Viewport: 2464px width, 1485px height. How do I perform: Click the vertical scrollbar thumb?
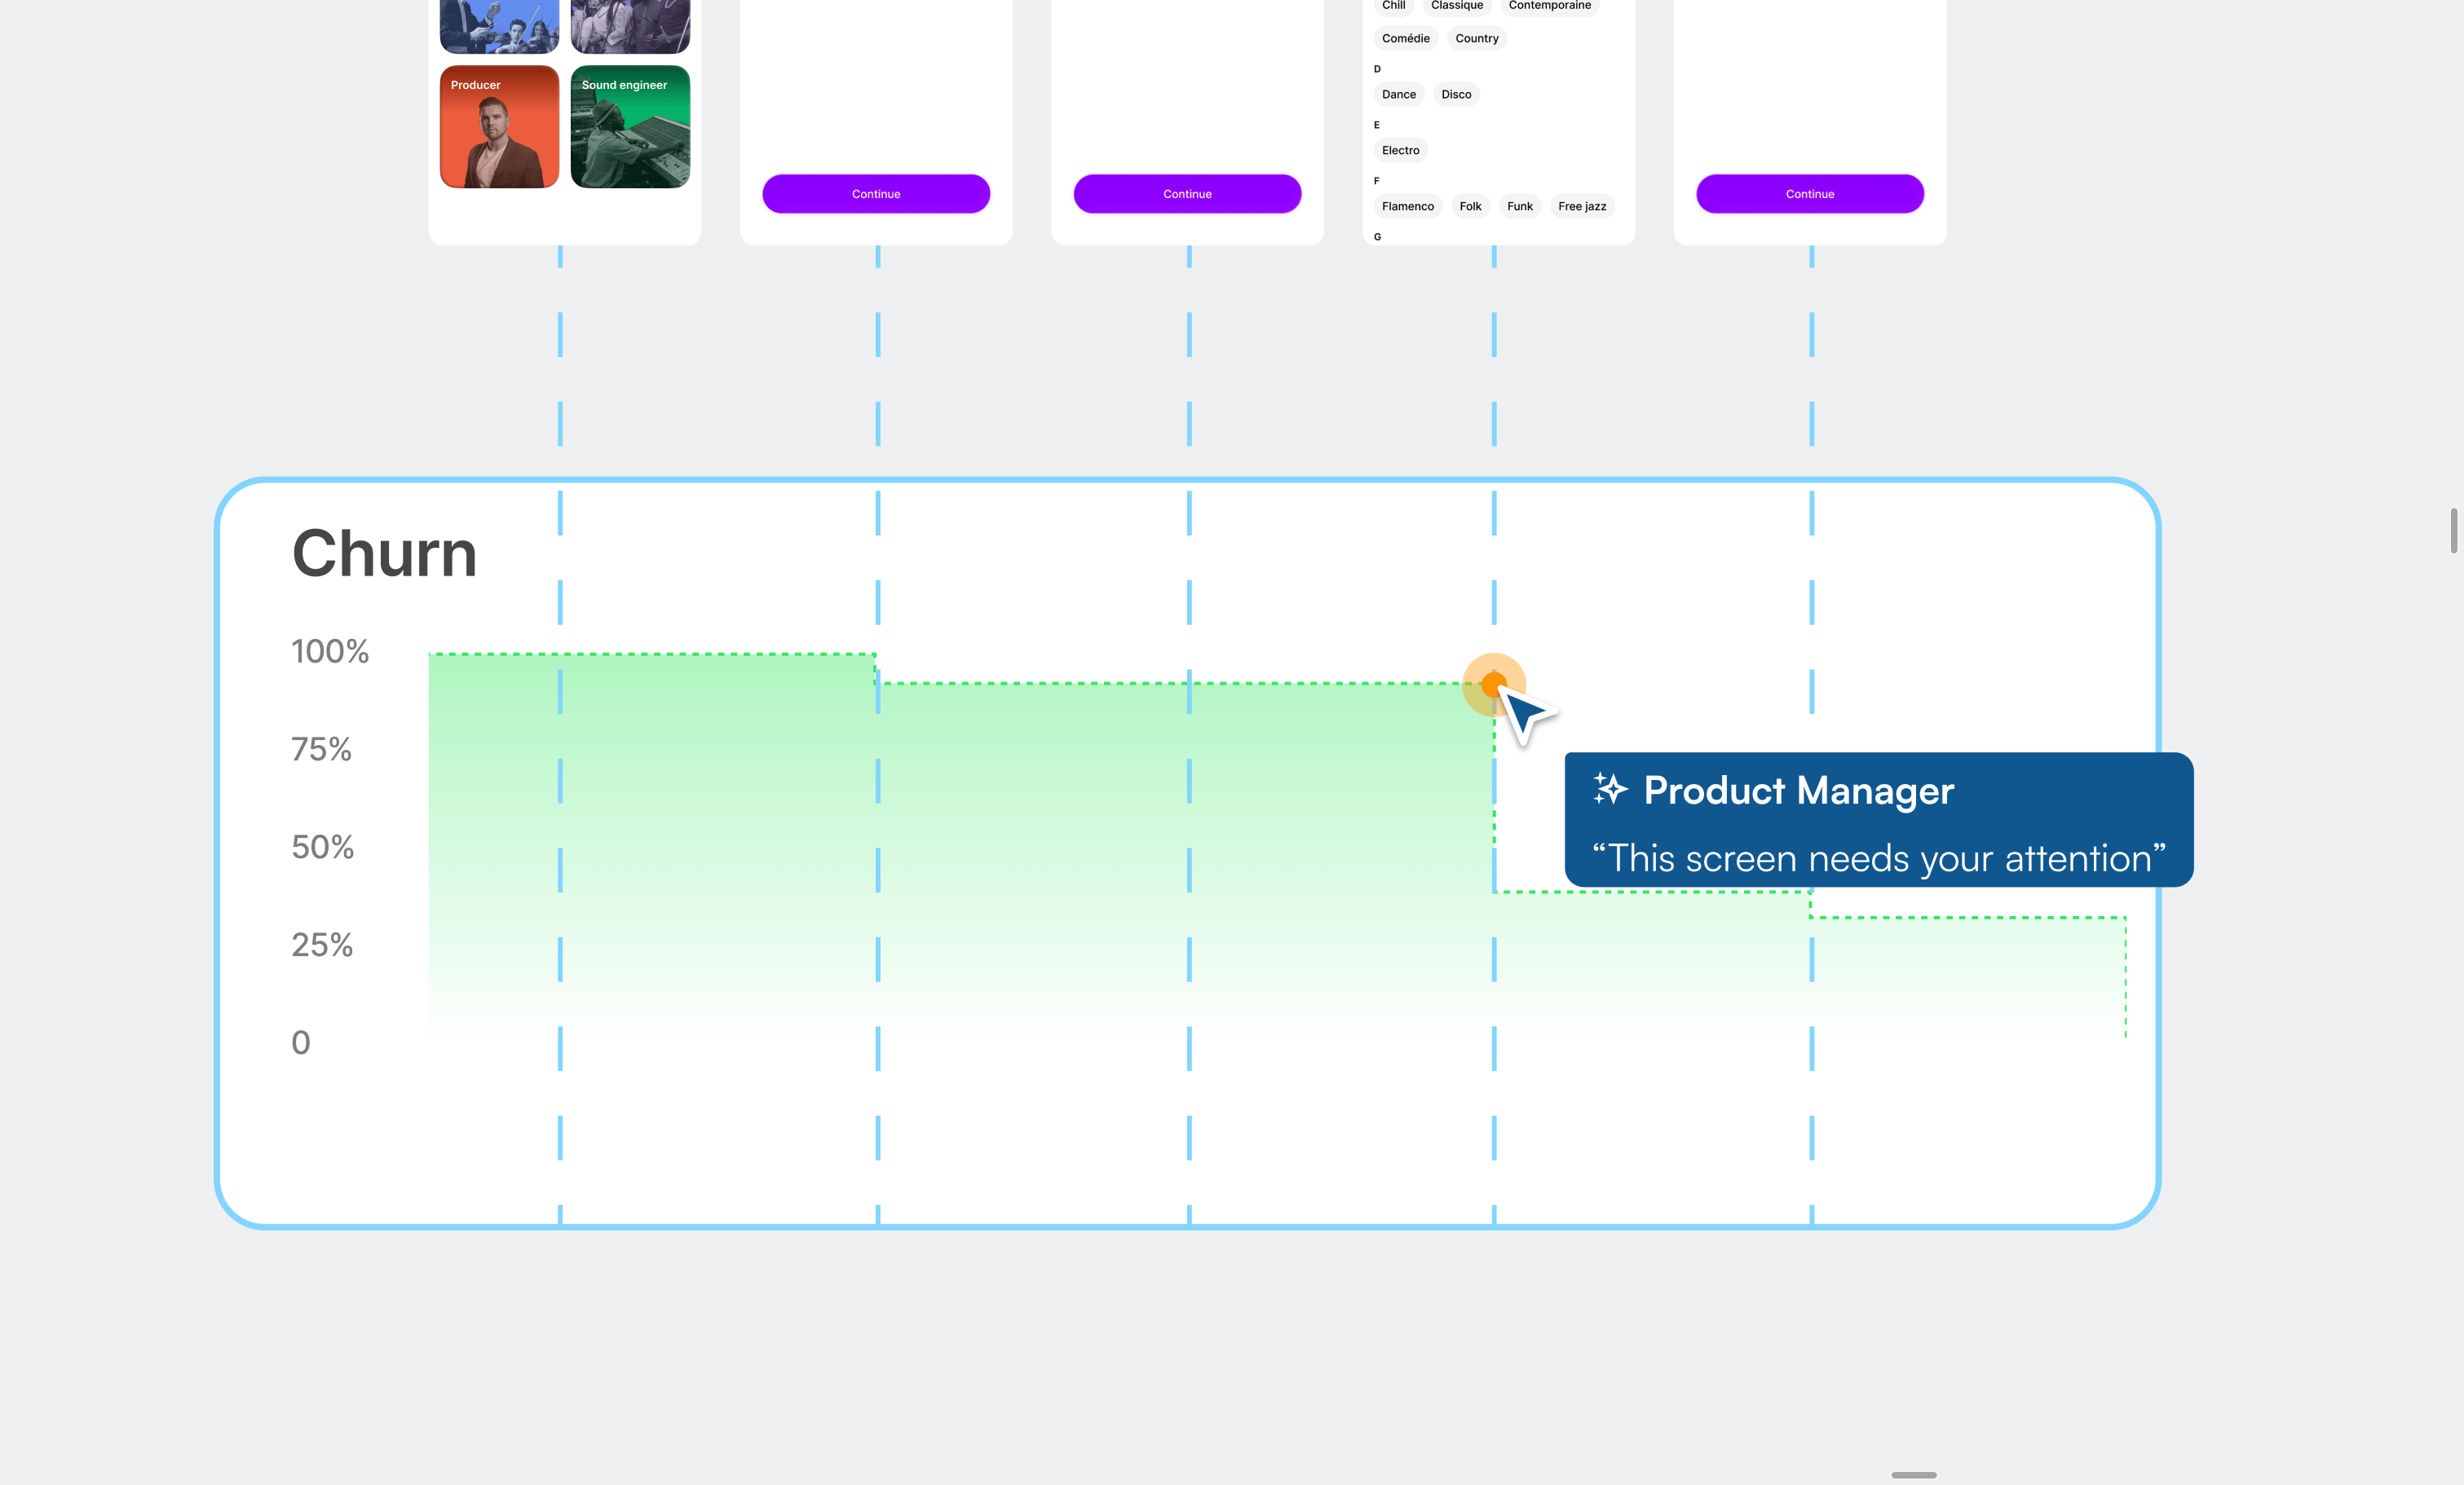point(2453,530)
